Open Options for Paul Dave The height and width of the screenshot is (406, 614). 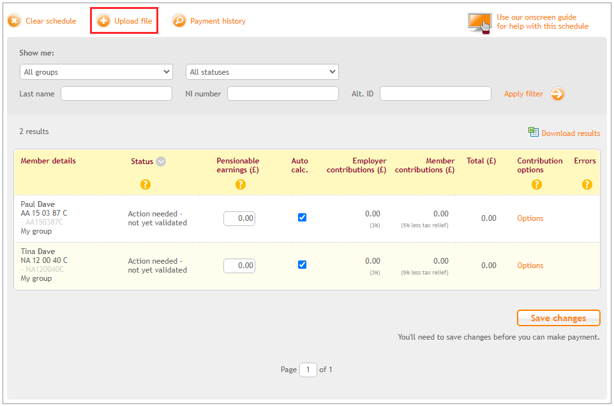point(530,218)
